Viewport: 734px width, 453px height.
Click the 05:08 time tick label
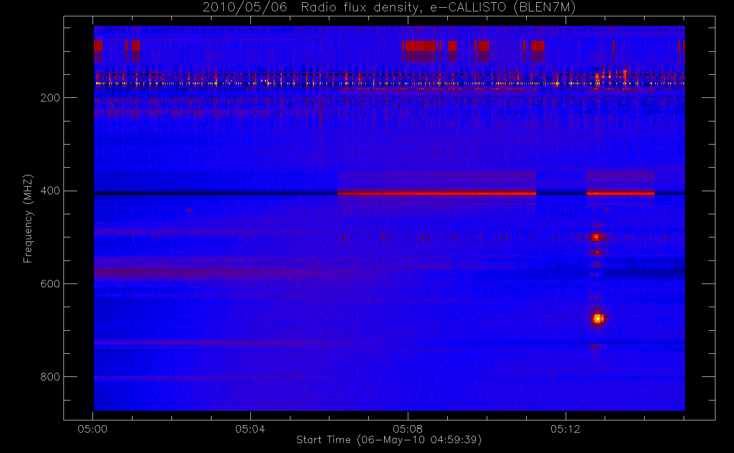[x=408, y=429]
